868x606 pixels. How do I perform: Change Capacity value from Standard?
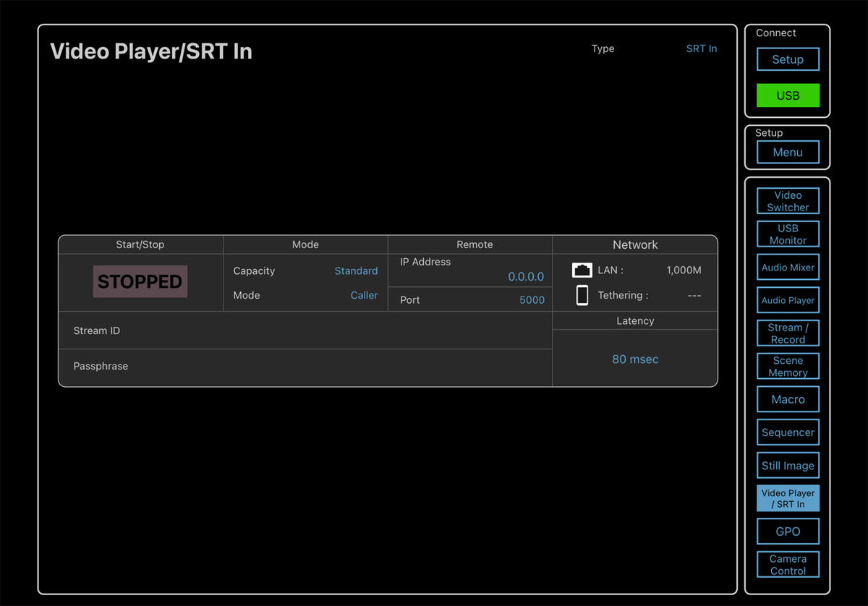coord(355,271)
